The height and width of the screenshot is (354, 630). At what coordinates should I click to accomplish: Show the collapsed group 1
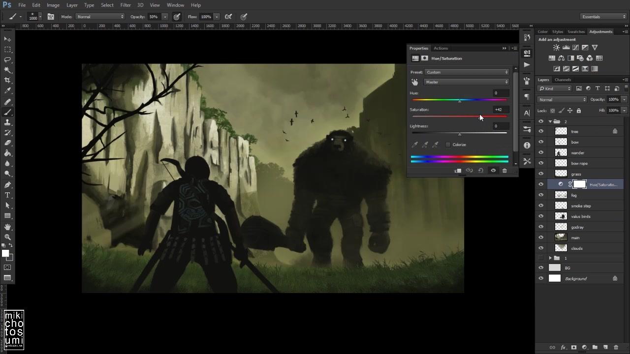(541, 258)
